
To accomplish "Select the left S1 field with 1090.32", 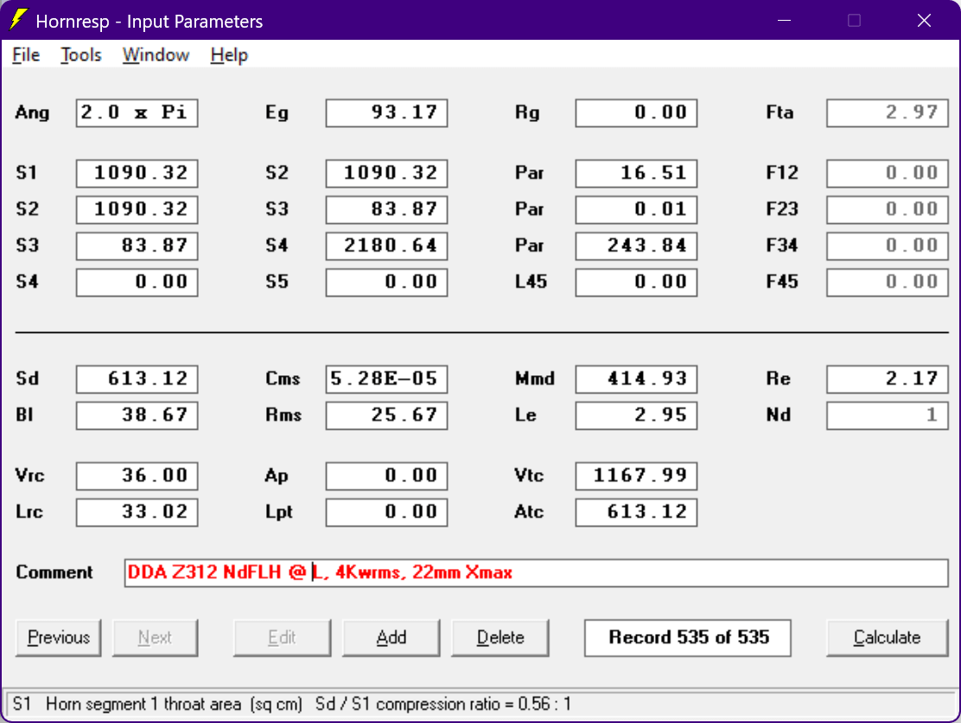I will click(137, 173).
